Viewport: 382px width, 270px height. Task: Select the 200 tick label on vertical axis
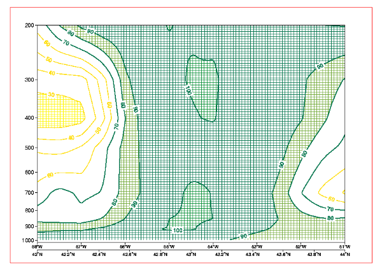(x=29, y=25)
